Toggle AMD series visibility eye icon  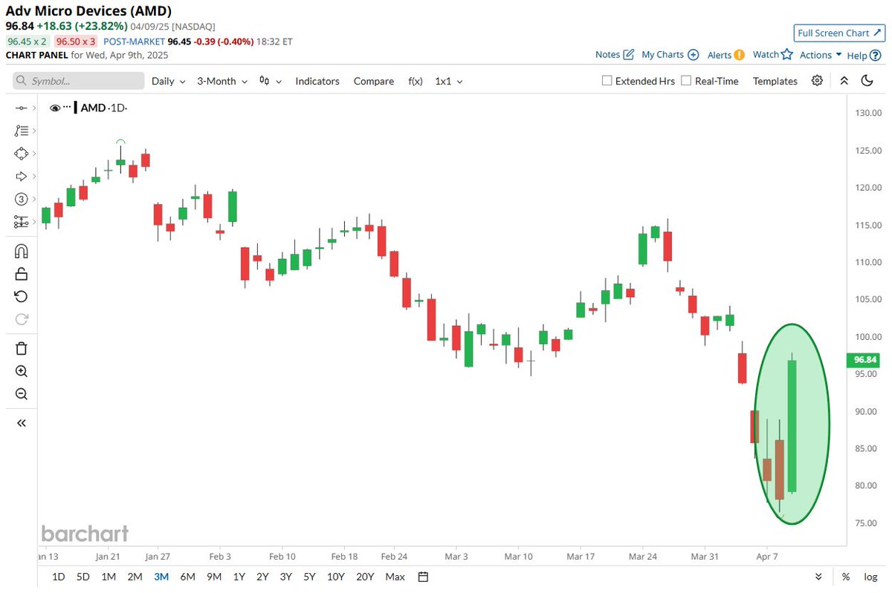point(55,108)
